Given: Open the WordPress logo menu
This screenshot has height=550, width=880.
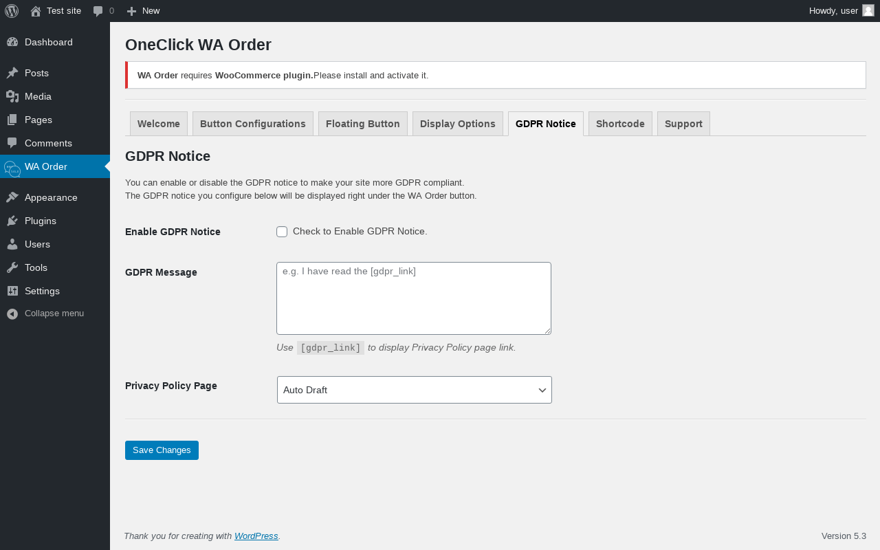Looking at the screenshot, I should click(x=12, y=11).
